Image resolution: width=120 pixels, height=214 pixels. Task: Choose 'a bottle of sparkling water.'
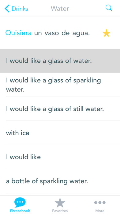coord(60,181)
